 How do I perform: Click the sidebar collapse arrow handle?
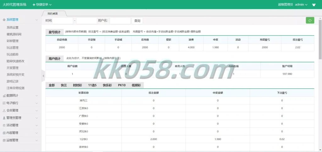(x=43, y=76)
